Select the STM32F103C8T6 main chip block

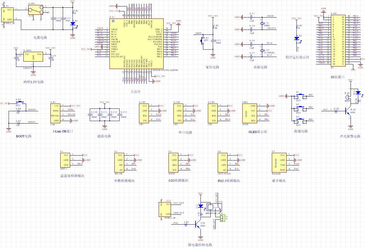137,44
